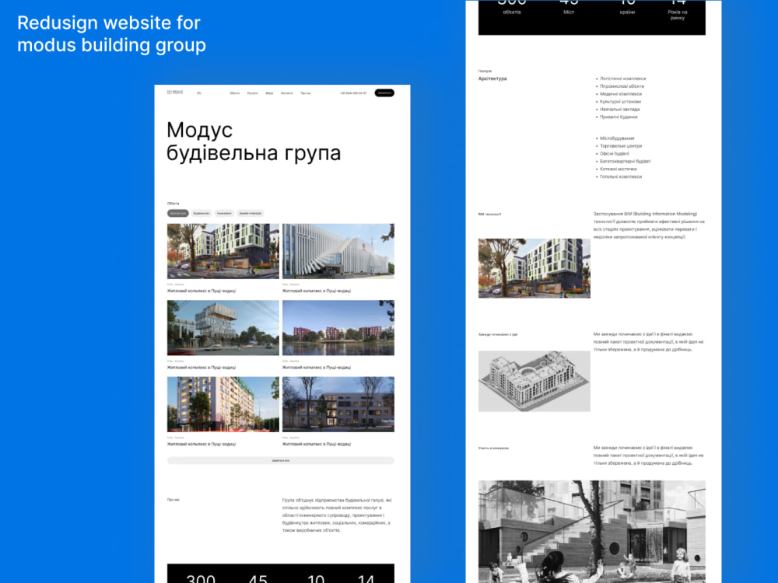Click the 'Redusign website for modus building group' title
The height and width of the screenshot is (583, 778).
coord(111,33)
